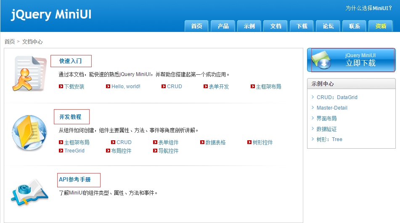Click the red arrow beside 主框架布局 under 快速入门
Image resolution: width=400 pixels, height=223 pixels.
tap(253, 86)
